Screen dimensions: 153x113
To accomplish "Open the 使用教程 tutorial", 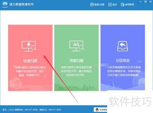I will 127,5.
